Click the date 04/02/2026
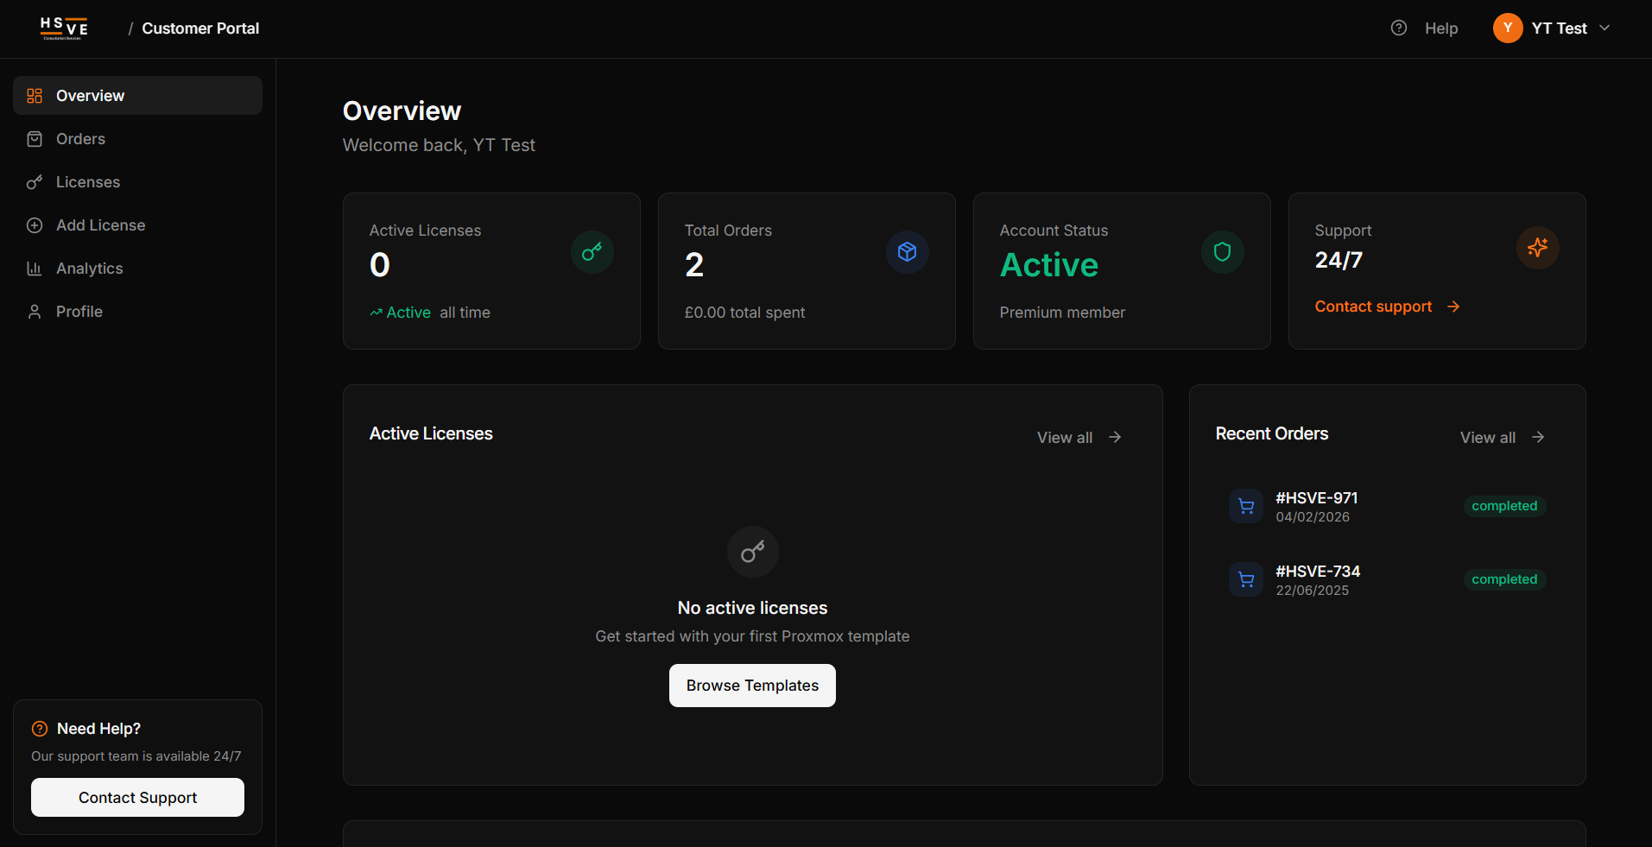1652x847 pixels. 1313,517
